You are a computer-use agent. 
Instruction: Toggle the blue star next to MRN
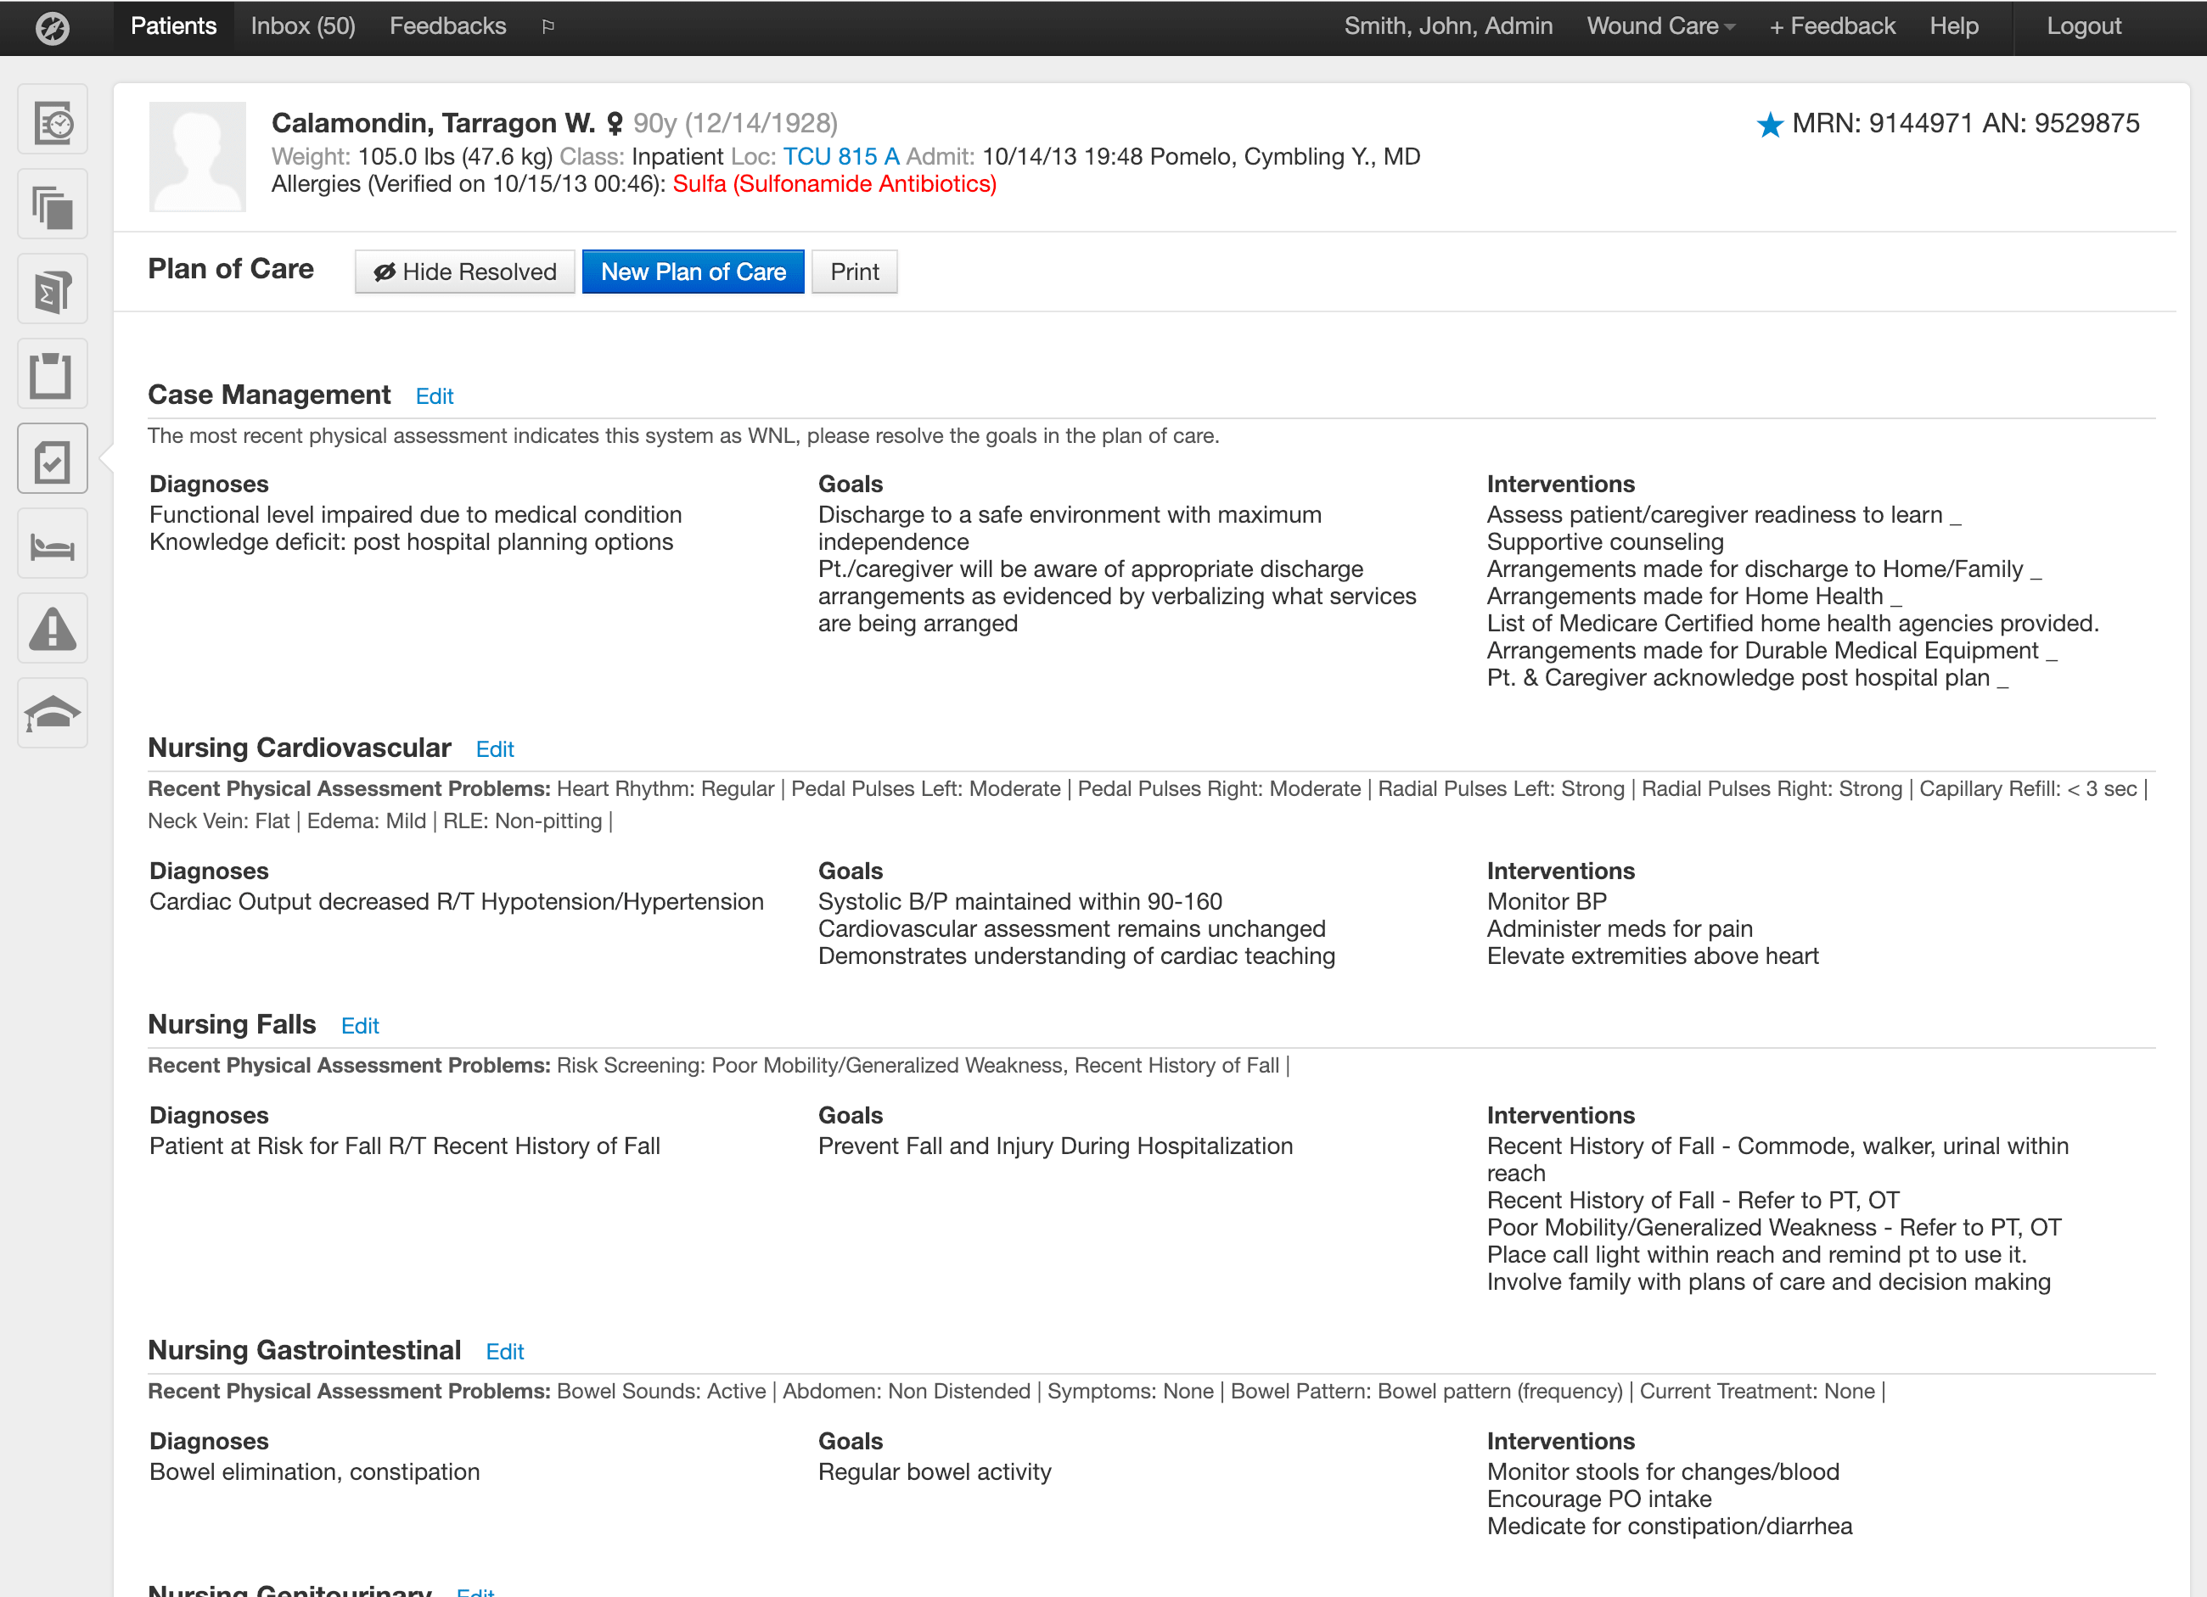[1769, 125]
